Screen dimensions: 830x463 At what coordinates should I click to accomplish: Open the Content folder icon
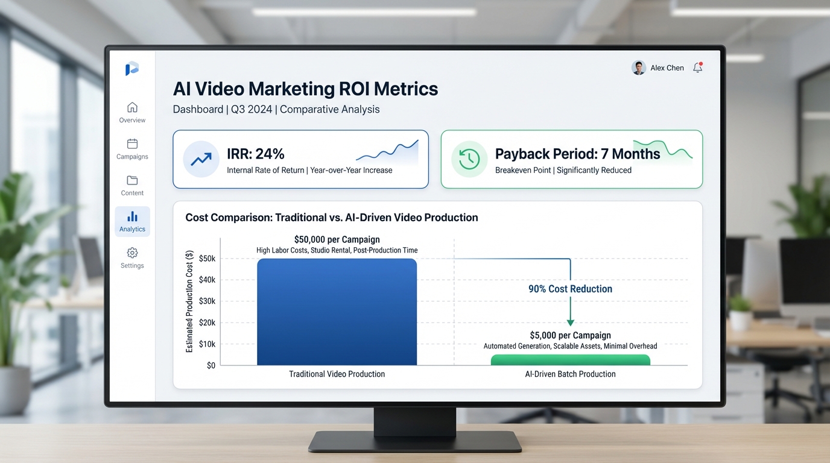click(131, 181)
